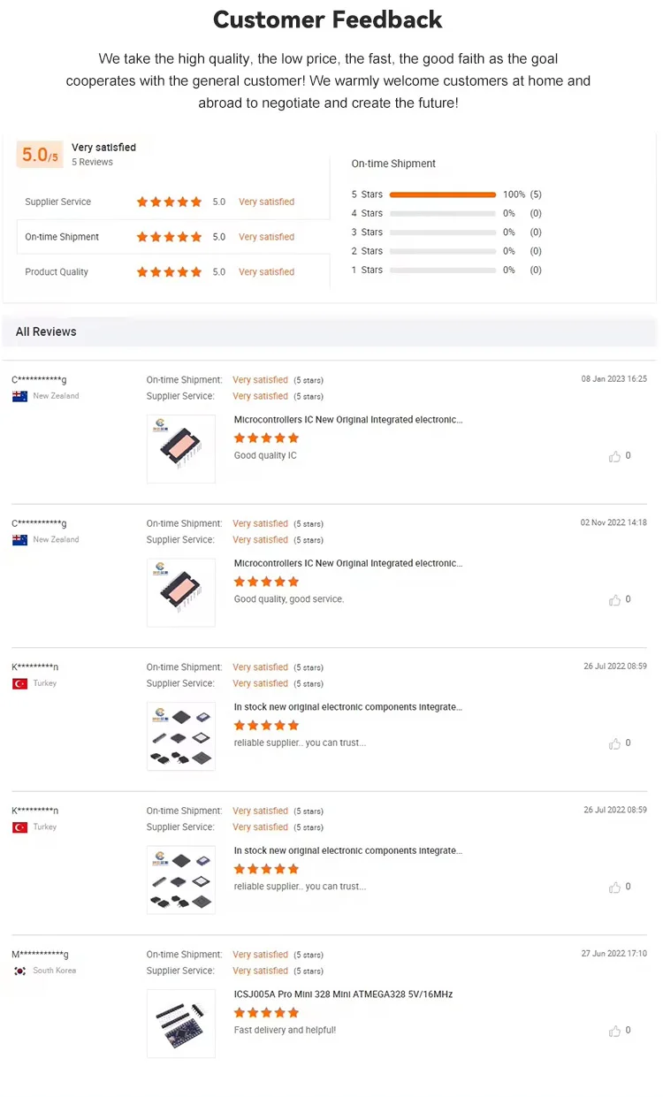The width and height of the screenshot is (663, 1097).
Task: Click the All Reviews header
Action: coord(46,332)
